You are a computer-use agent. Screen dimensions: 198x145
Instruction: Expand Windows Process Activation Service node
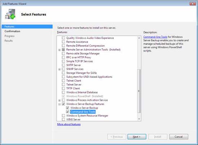pyautogui.click(x=59, y=101)
